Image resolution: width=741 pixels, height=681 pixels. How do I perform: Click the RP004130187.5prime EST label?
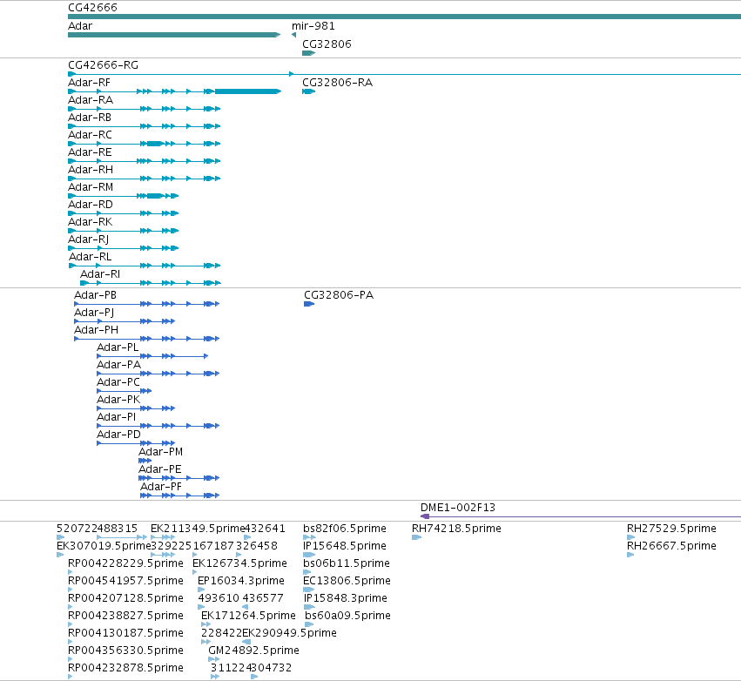coord(125,633)
